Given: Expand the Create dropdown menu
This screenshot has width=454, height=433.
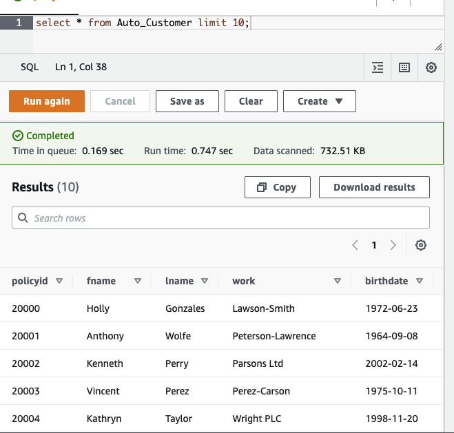Looking at the screenshot, I should click(320, 101).
